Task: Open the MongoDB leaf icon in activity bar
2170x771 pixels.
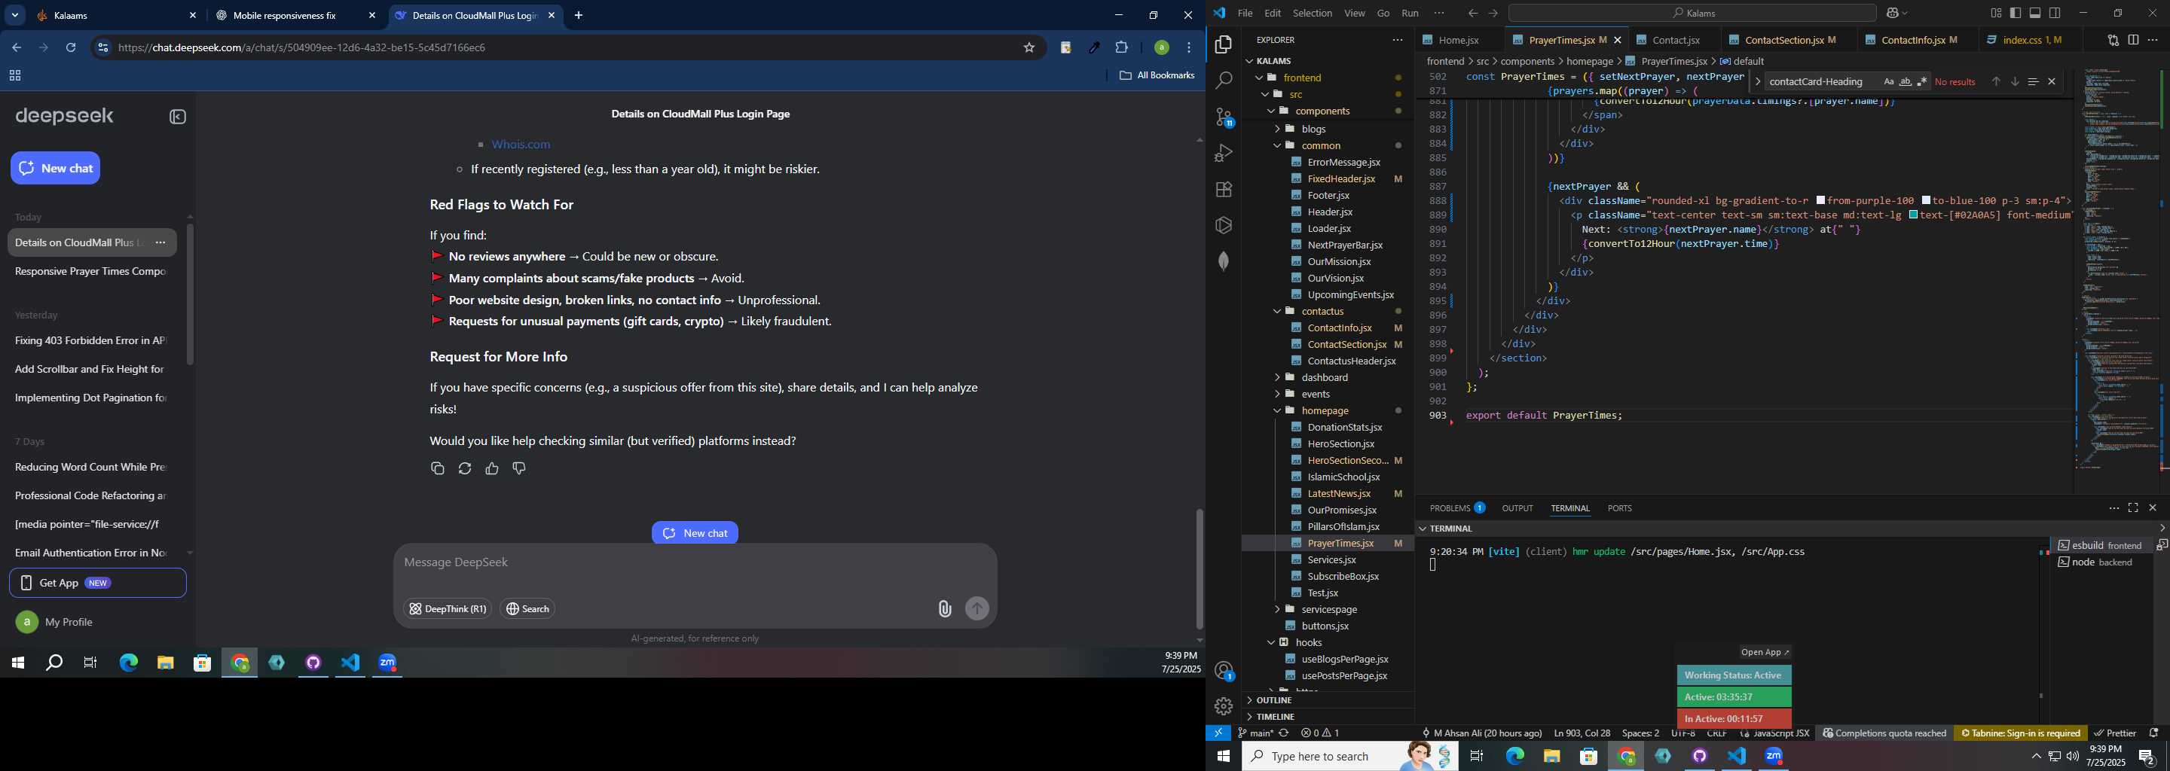Action: tap(1223, 262)
